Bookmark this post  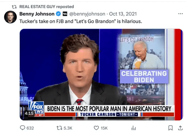(x=170, y=128)
